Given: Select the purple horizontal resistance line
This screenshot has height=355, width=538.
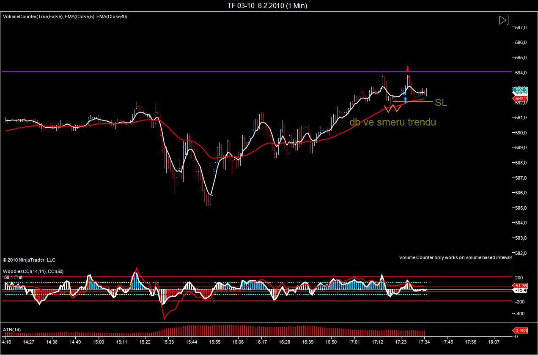Looking at the screenshot, I should click(x=211, y=72).
